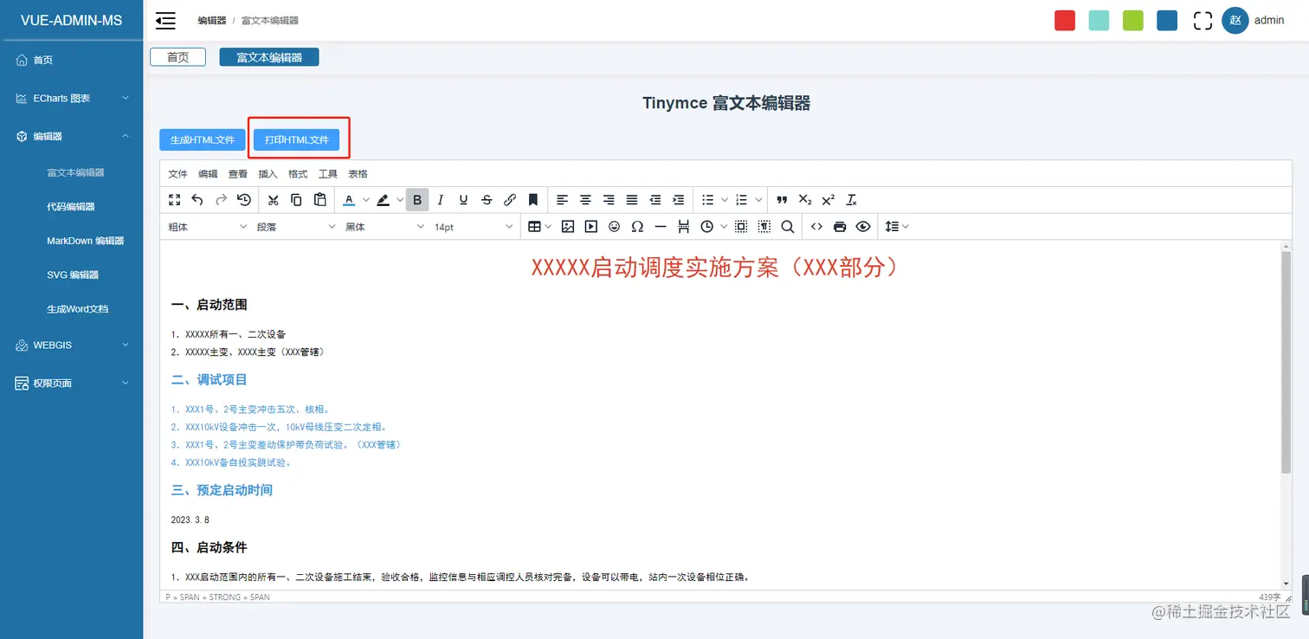Click 打印HTML文件 button
This screenshot has height=639, width=1309.
297,139
